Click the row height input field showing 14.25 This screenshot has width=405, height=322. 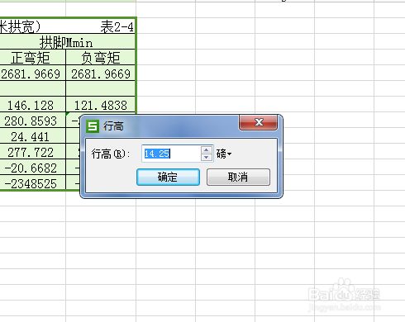(171, 154)
